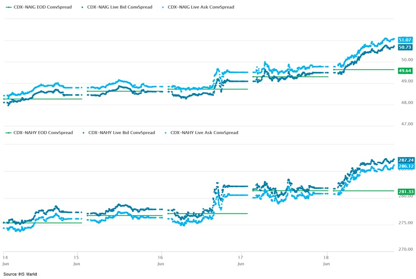Click the green 49.64 EOD value label
Image resolution: width=416 pixels, height=279 pixels.
pyautogui.click(x=405, y=71)
